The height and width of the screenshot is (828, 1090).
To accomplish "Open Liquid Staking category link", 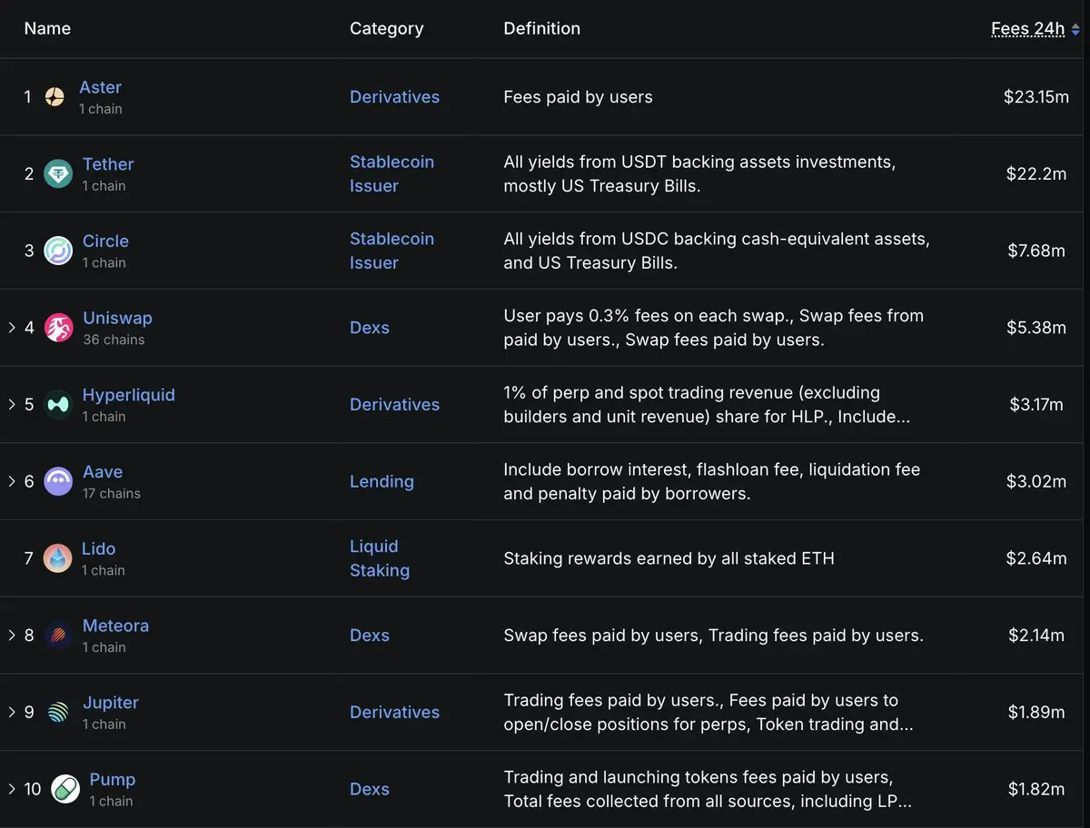I will [379, 558].
